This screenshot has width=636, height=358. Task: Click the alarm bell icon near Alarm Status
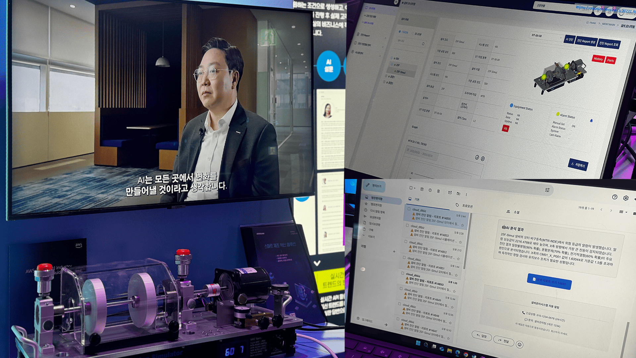tap(591, 120)
